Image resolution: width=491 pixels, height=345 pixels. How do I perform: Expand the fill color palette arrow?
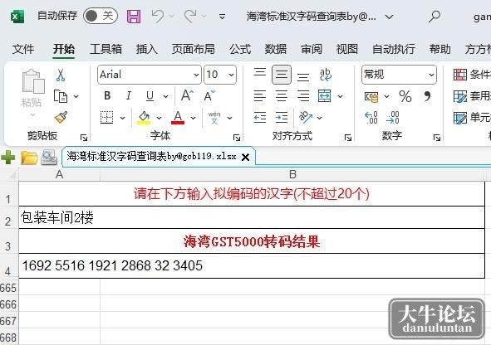(x=159, y=118)
